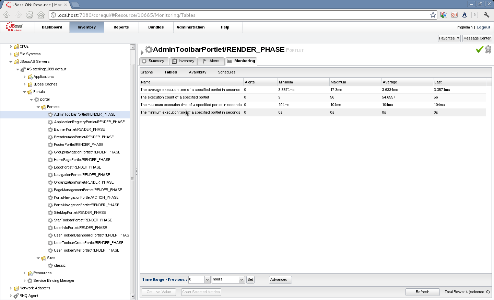Screen dimensions: 494x300
Task: Click the translate extension icon
Action: tap(444, 15)
